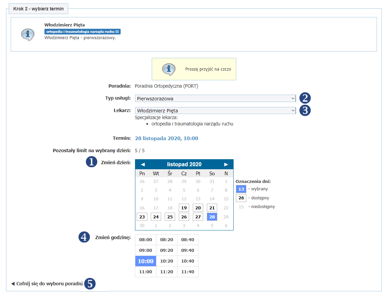Click 'Włodzimierz Pięta - pierwszorazowy.' description

pos(80,38)
